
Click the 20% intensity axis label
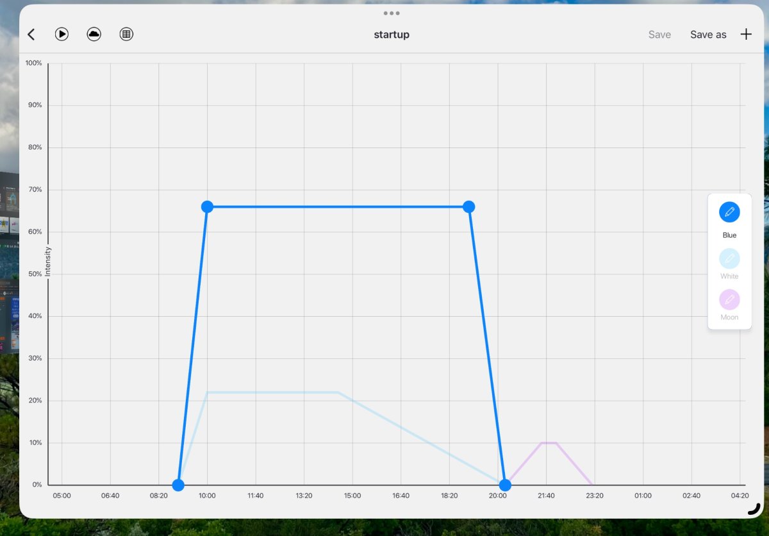[35, 401]
